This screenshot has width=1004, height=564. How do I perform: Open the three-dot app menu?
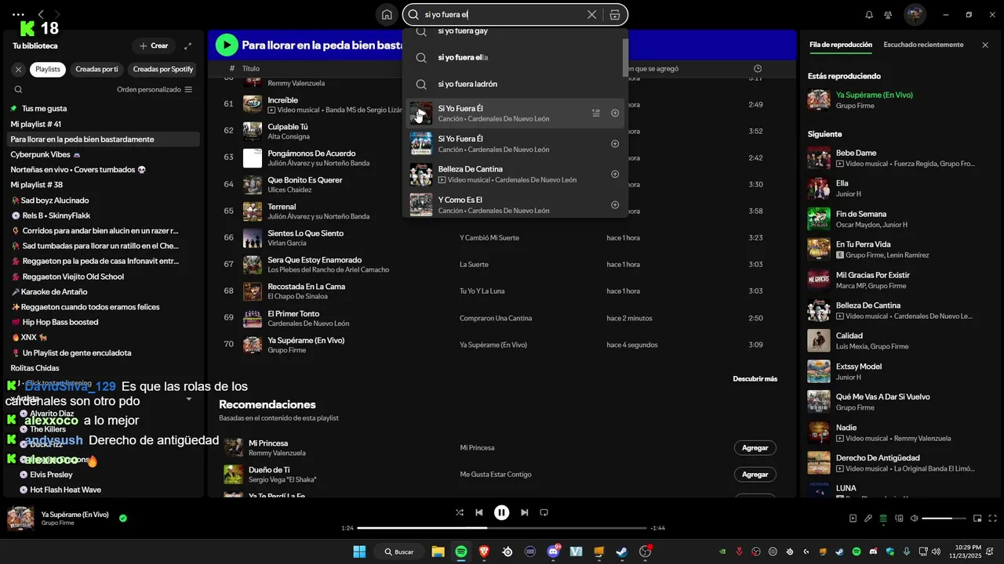pyautogui.click(x=19, y=14)
